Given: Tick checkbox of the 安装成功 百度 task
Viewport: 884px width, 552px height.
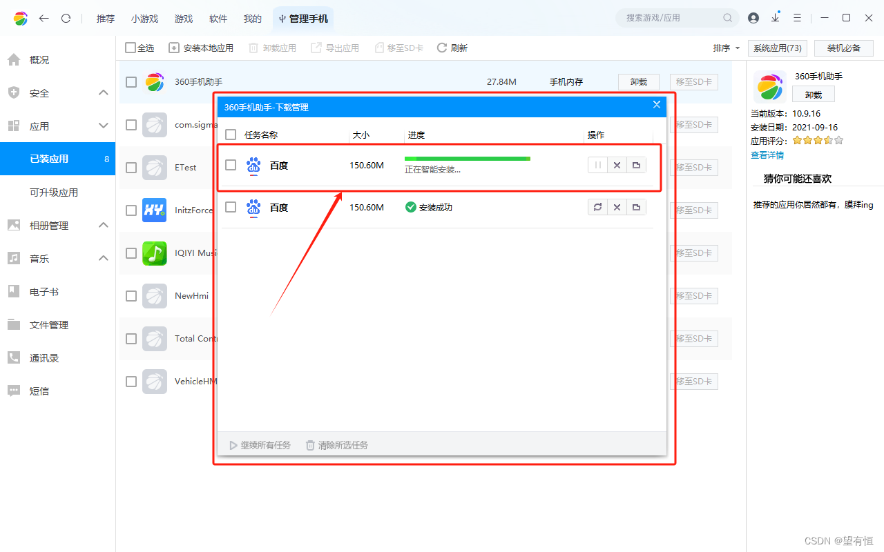Looking at the screenshot, I should tap(231, 207).
